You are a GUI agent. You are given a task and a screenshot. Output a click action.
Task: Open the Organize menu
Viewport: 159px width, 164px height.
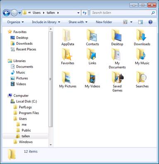tap(15, 22)
